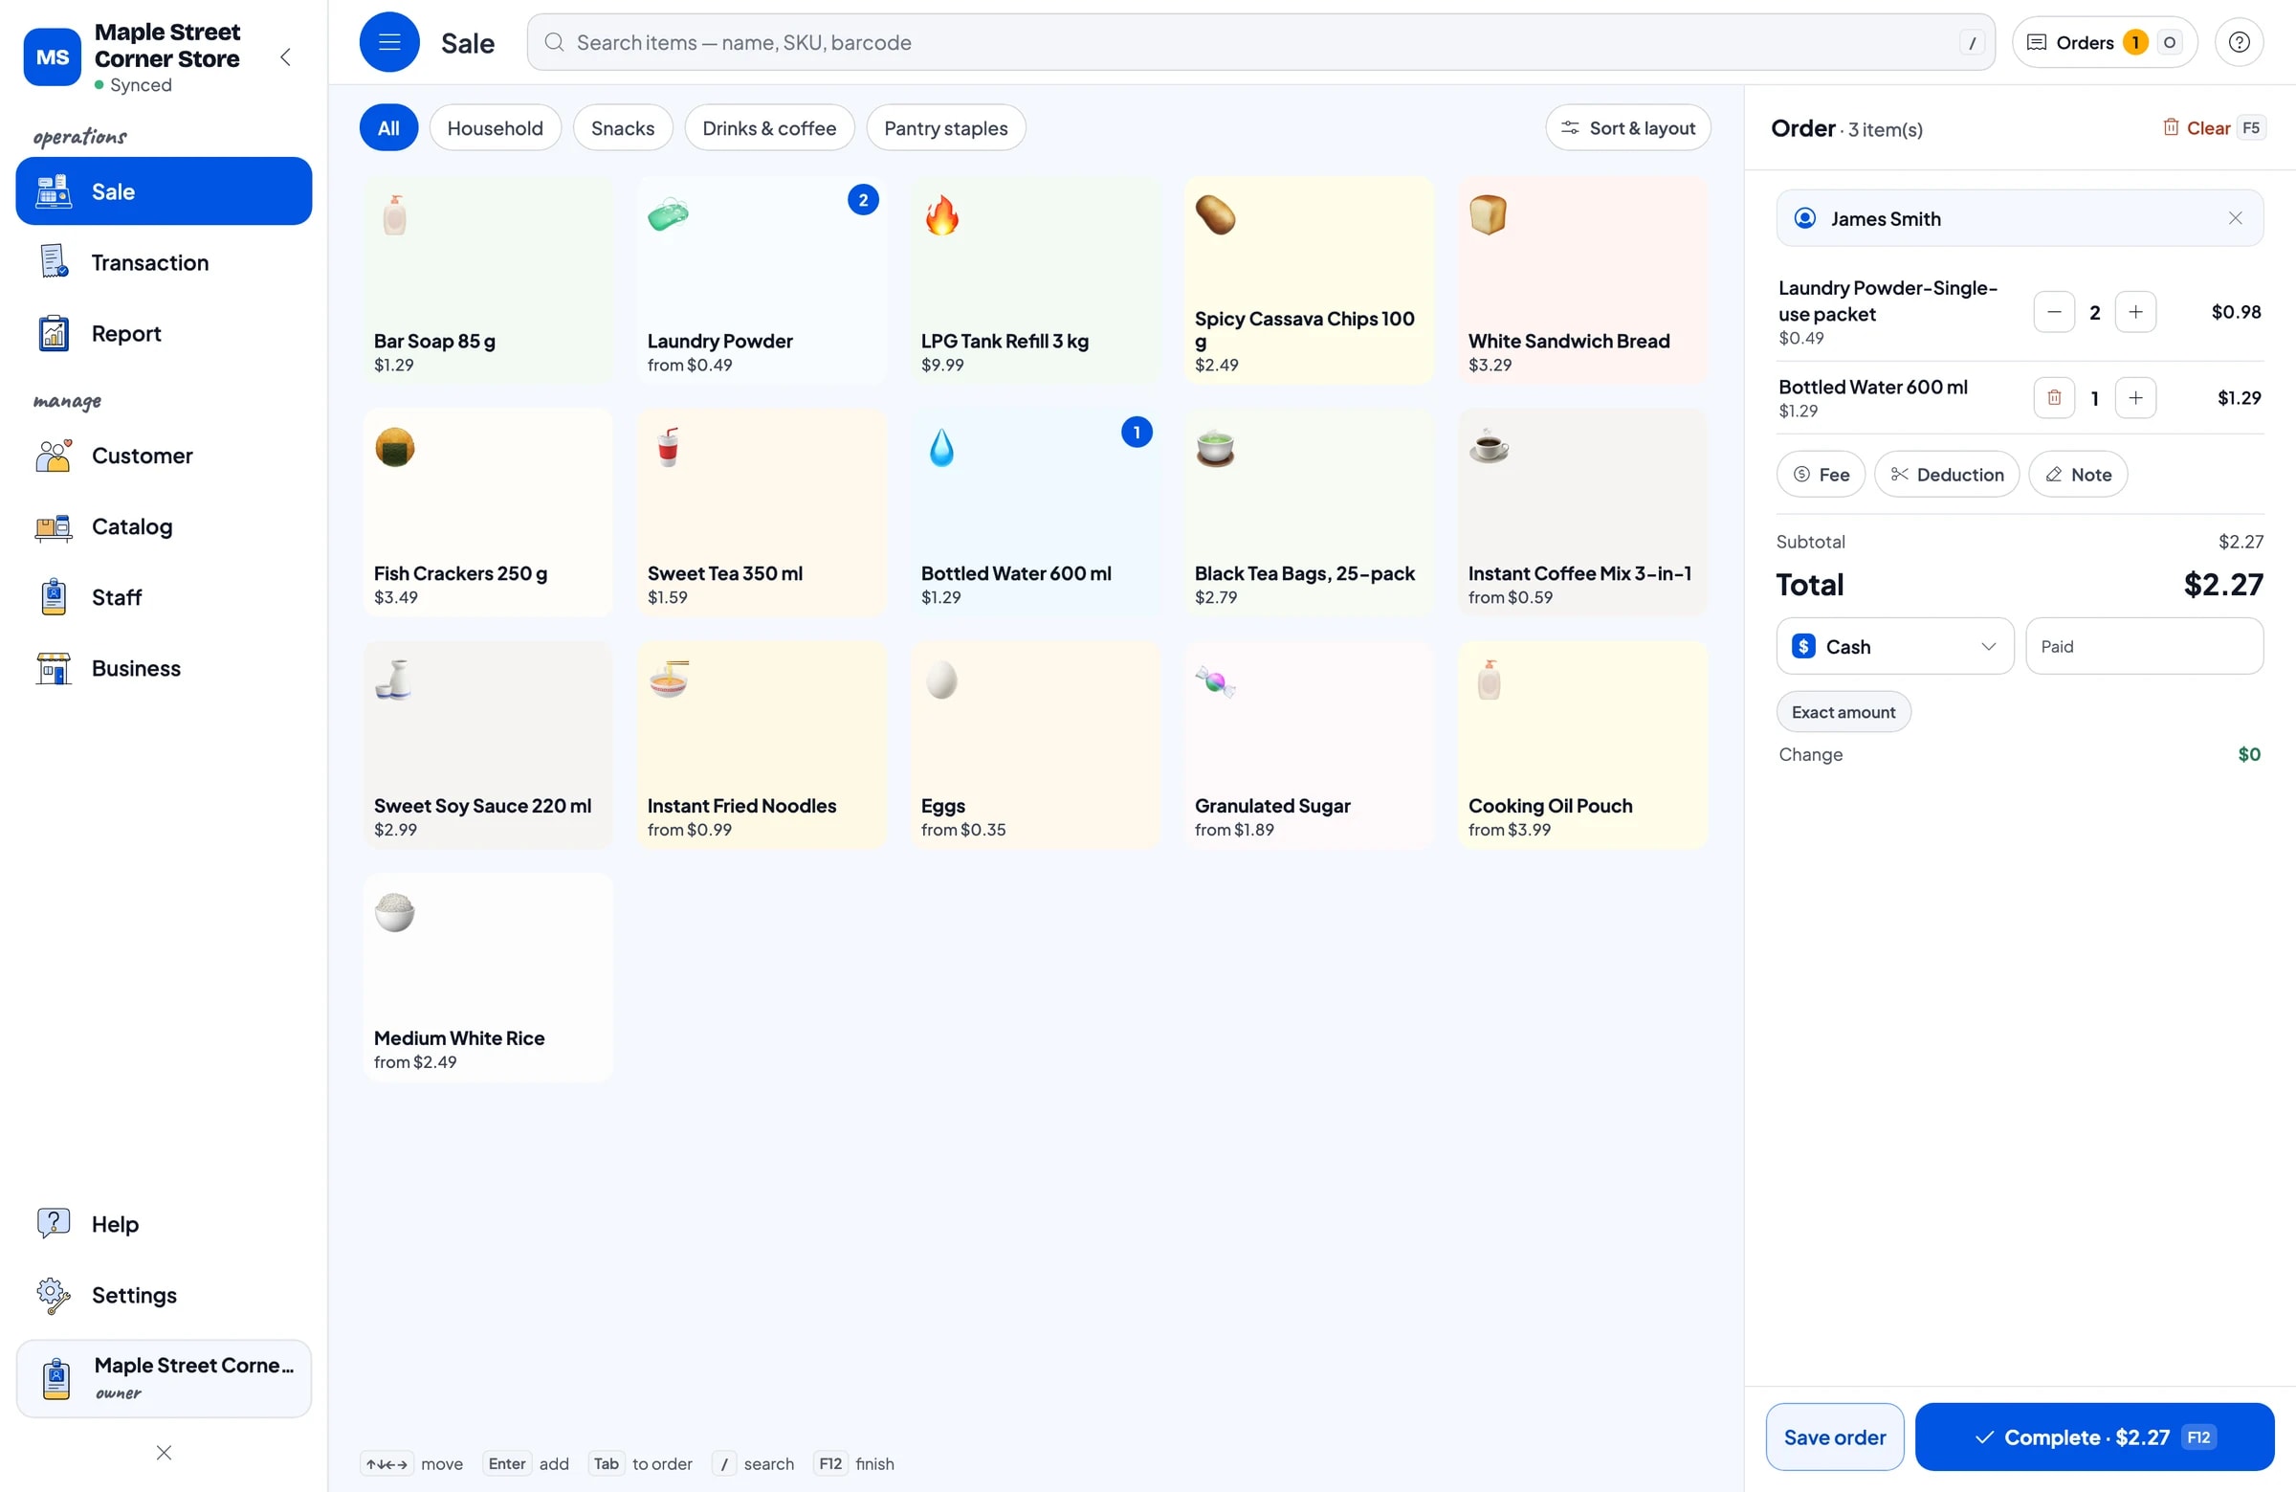
Task: Decrease Laundry Powder quantity with minus button
Action: [x=2053, y=313]
